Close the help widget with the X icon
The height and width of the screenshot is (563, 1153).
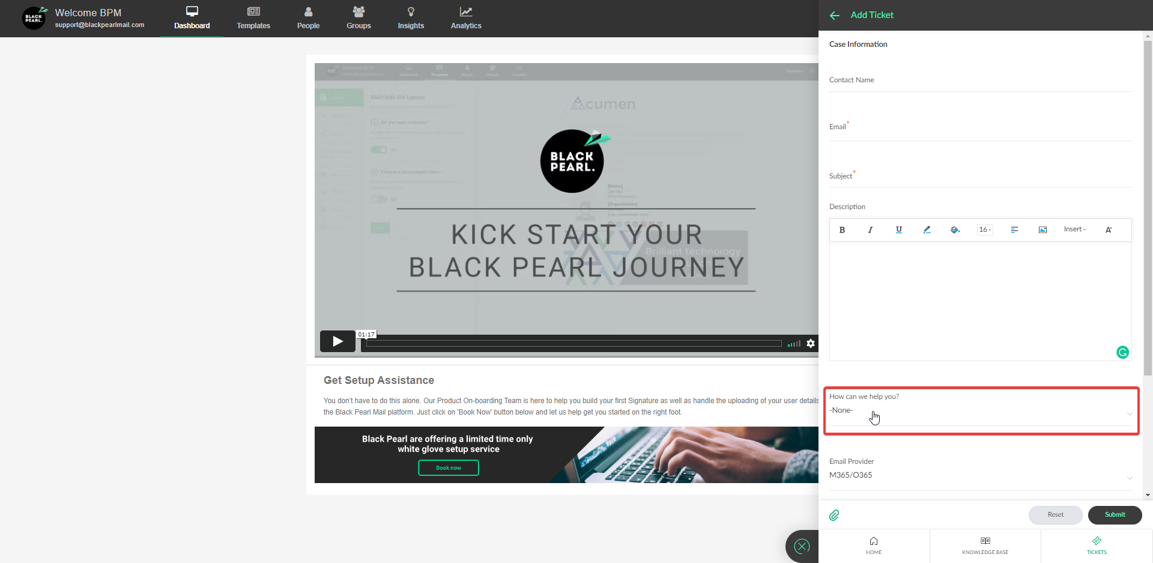[x=802, y=546]
